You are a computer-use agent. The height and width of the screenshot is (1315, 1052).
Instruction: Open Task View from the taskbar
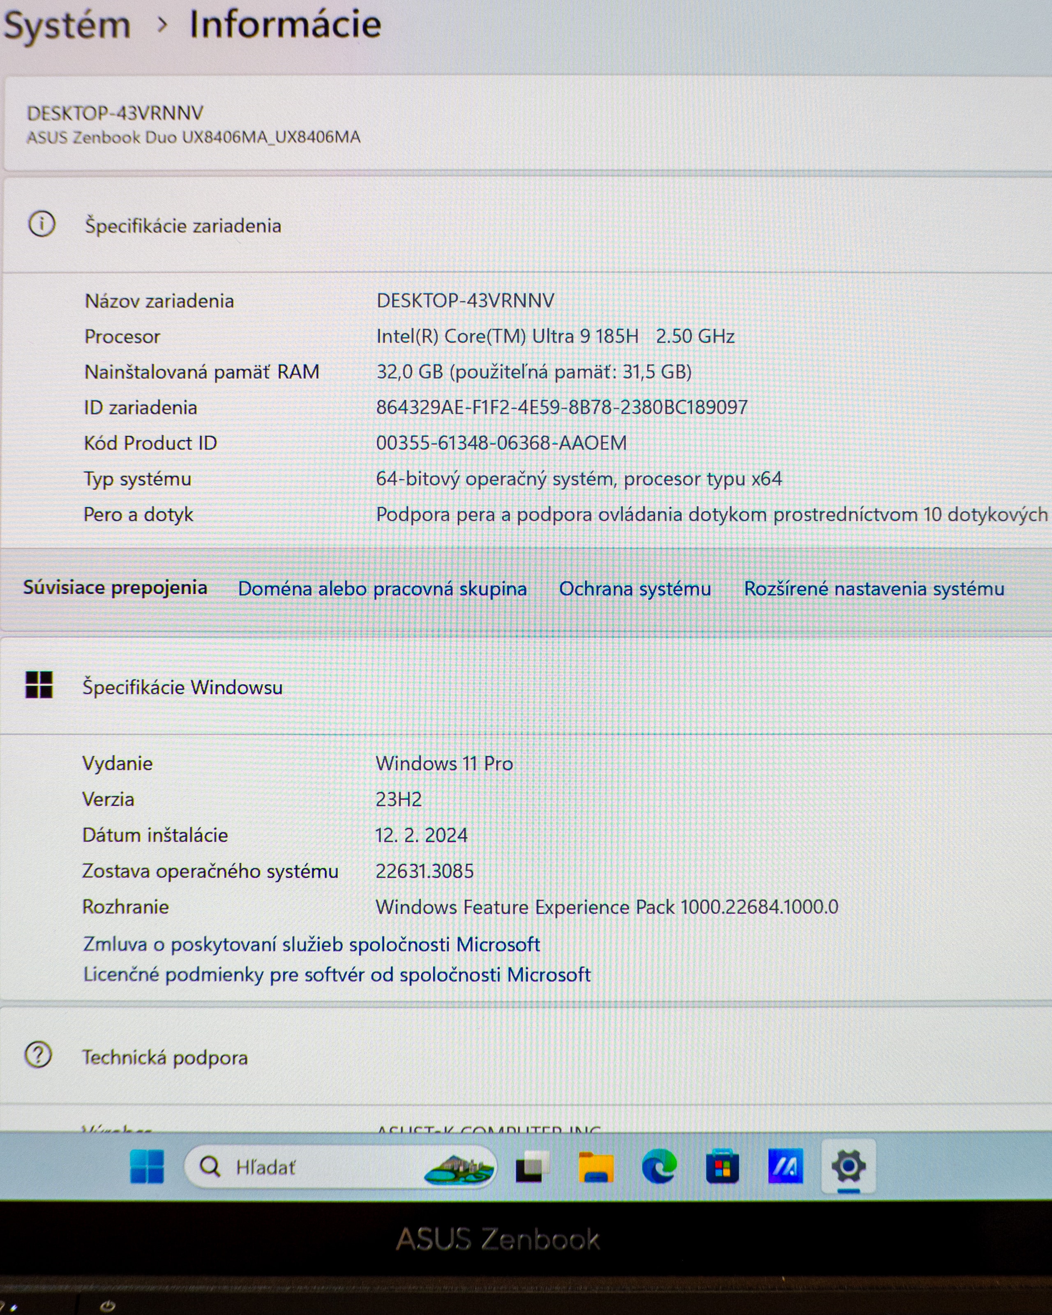[x=532, y=1166]
